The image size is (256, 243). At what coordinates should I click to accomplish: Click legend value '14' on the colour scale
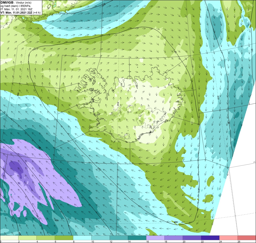tap(129, 241)
